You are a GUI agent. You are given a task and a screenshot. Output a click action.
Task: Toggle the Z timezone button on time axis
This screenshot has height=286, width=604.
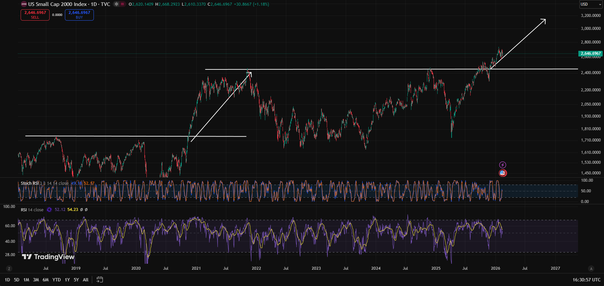(x=9, y=268)
